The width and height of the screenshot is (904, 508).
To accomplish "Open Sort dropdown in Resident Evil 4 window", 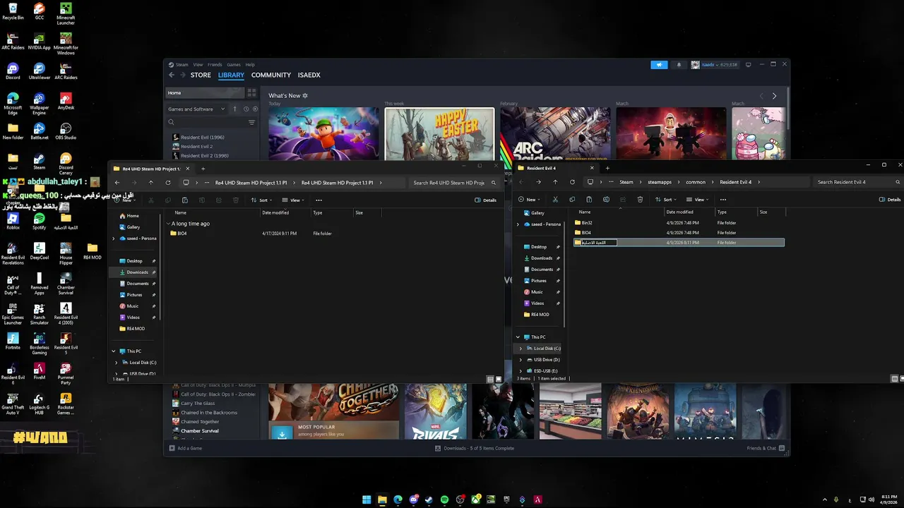I will 666,200.
